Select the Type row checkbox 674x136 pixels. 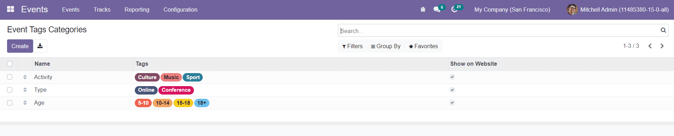[10, 90]
